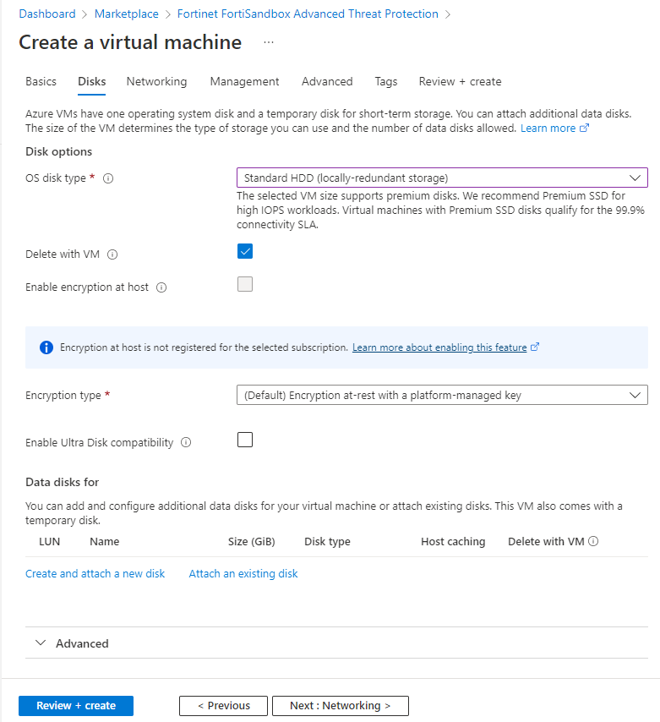This screenshot has height=722, width=660.
Task: Click info icon next to OS disk type
Action: [108, 178]
